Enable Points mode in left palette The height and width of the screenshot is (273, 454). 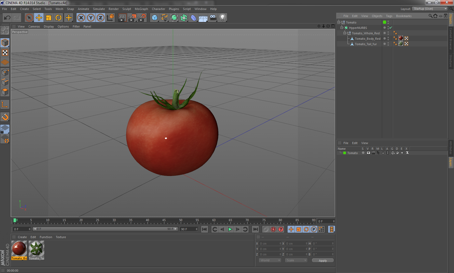[5, 72]
